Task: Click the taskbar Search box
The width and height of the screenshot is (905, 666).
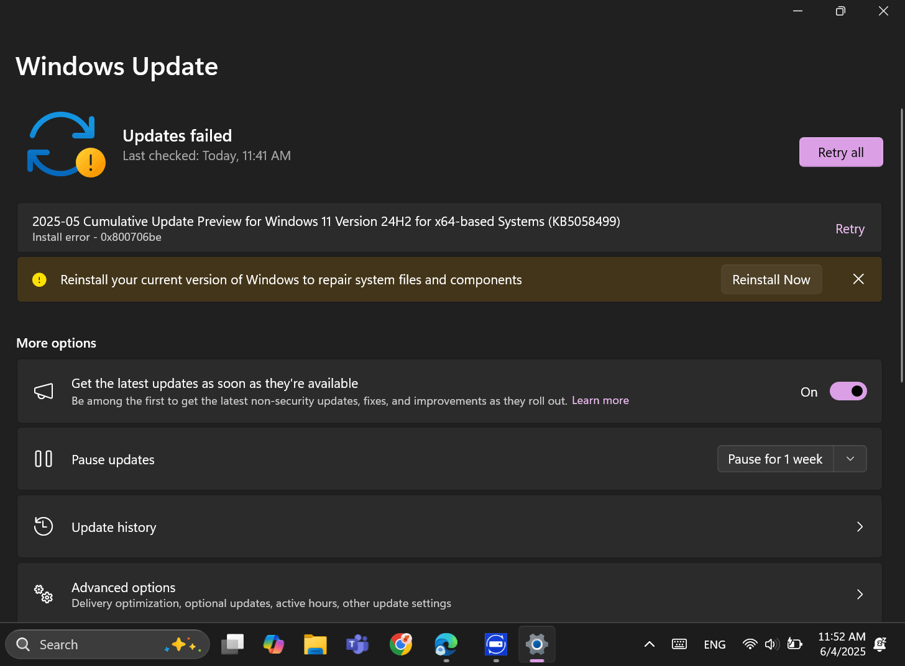Action: [108, 645]
